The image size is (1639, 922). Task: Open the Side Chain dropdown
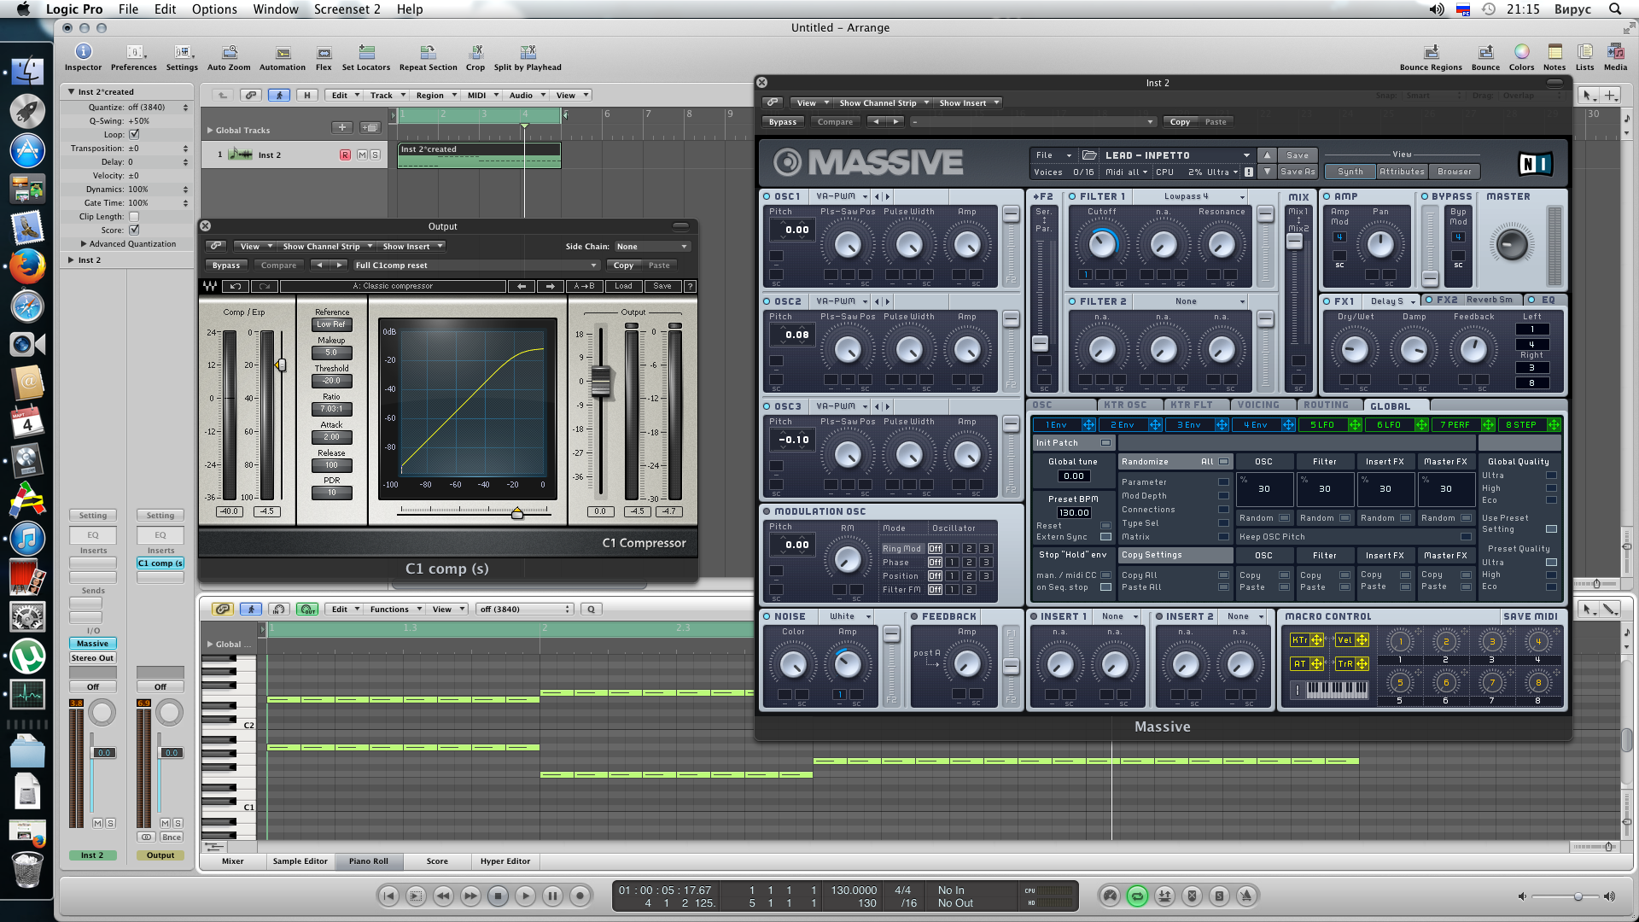[x=652, y=247]
